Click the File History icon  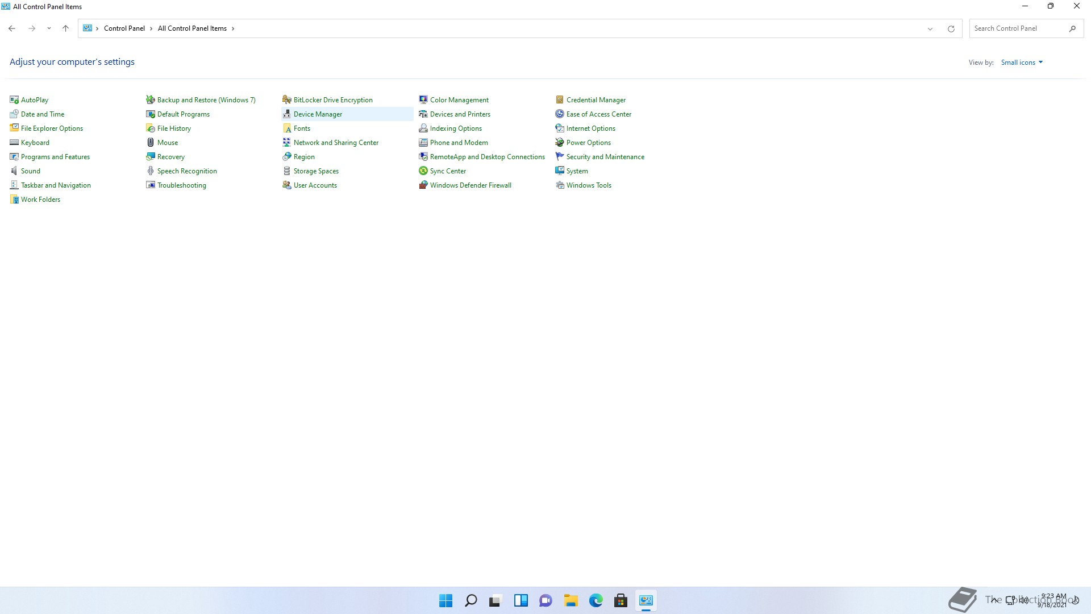click(x=151, y=128)
